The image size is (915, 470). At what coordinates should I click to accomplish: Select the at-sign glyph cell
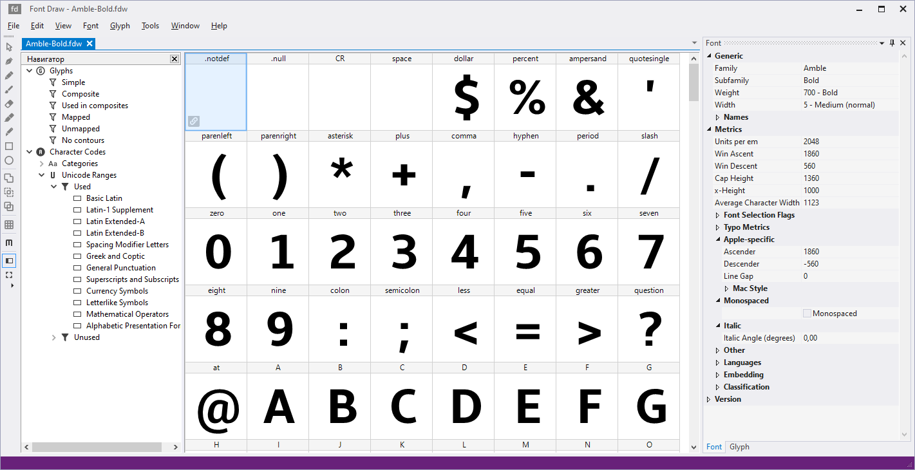tap(216, 401)
